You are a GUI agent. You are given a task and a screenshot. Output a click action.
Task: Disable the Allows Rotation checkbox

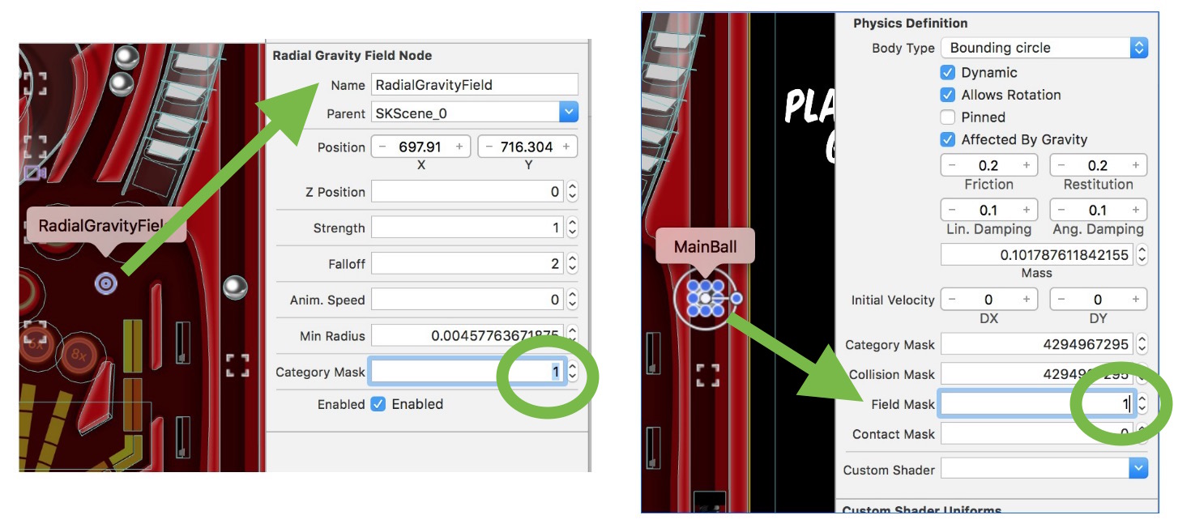[947, 95]
